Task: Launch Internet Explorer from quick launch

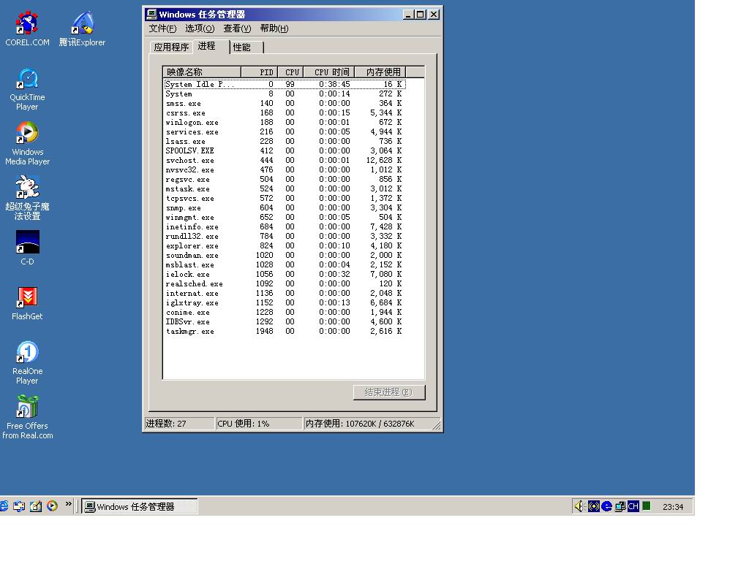Action: pos(4,506)
